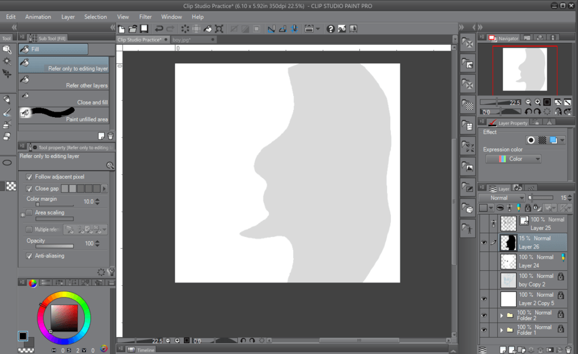This screenshot has width=578, height=354.
Task: Open the Expression color dropdown
Action: [513, 159]
